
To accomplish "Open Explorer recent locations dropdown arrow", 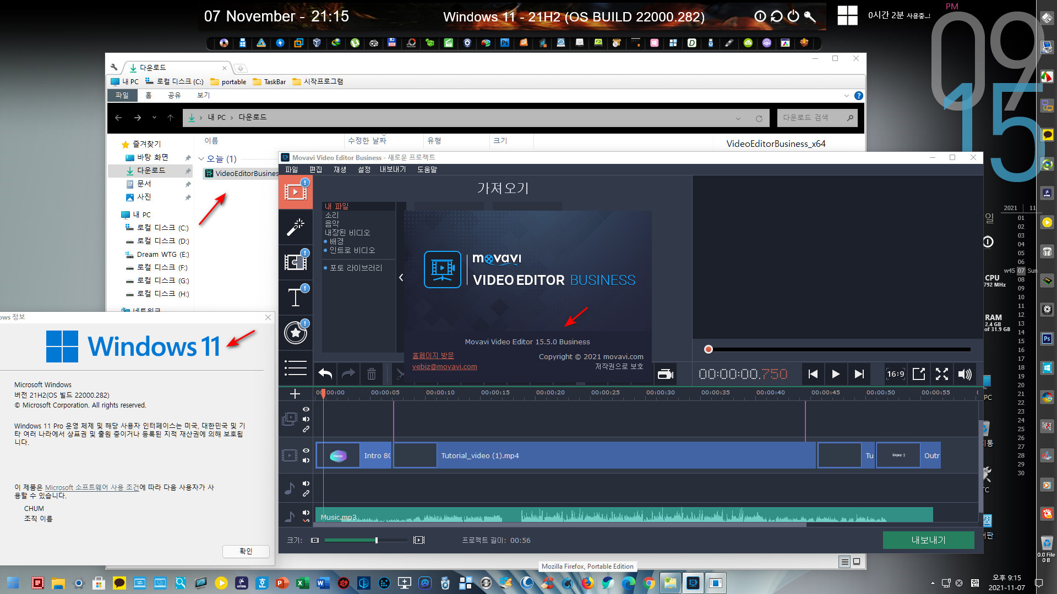I will click(x=154, y=118).
